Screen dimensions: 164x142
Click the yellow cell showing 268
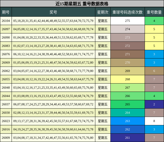click(128, 79)
